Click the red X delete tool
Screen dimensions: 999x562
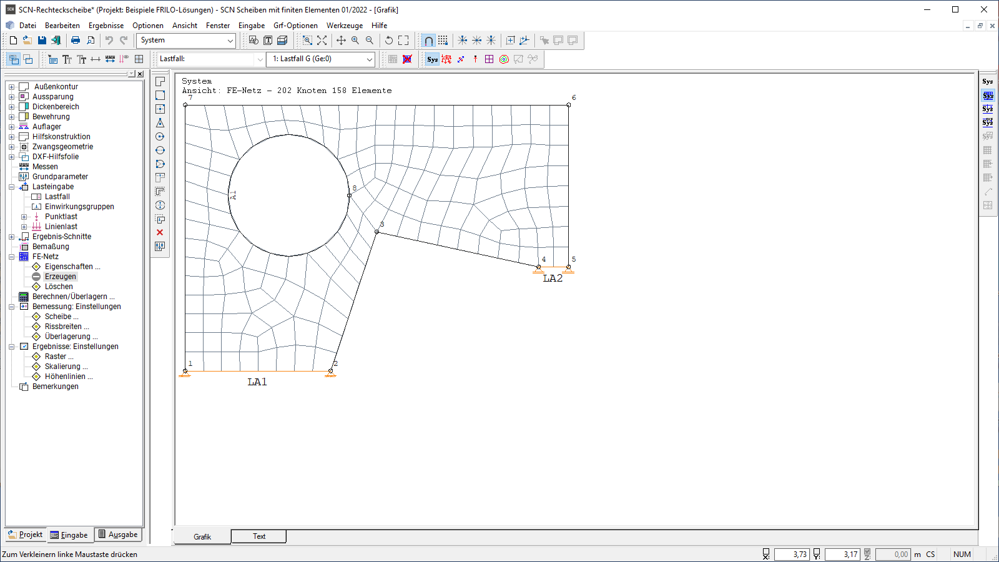pos(160,232)
